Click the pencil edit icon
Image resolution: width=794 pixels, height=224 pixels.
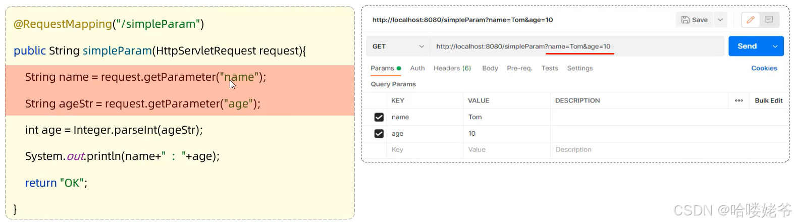click(751, 20)
